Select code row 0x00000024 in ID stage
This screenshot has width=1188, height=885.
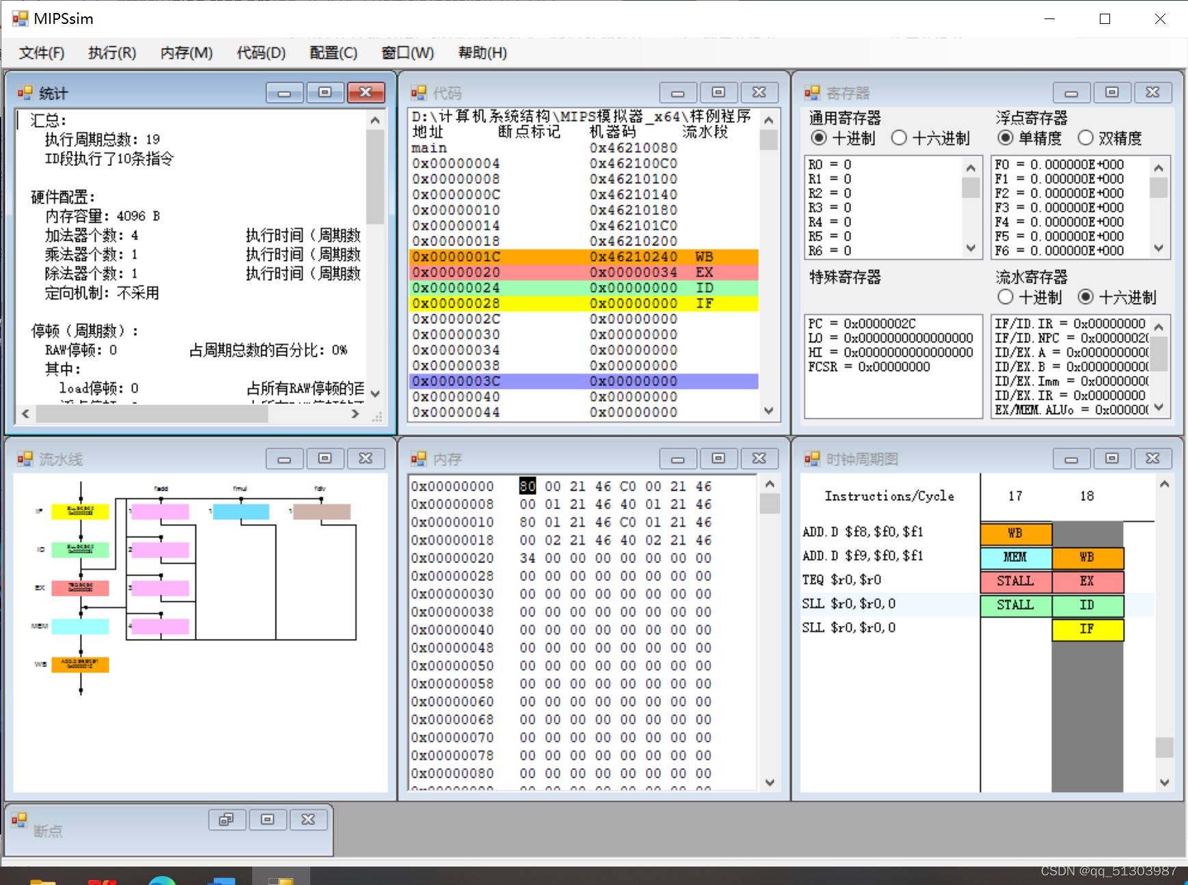[x=584, y=288]
